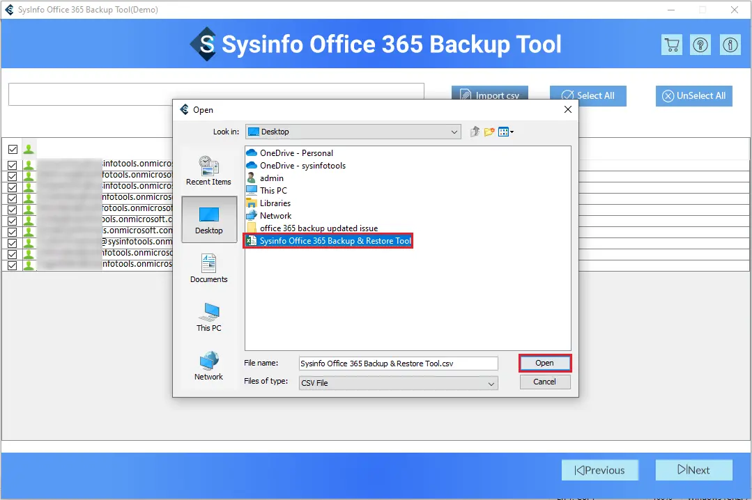
Task: Toggle checkbox of first user row
Action: coord(13,165)
